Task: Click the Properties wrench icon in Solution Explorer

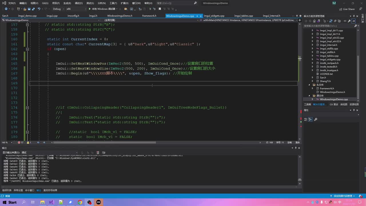Action: coord(349,21)
